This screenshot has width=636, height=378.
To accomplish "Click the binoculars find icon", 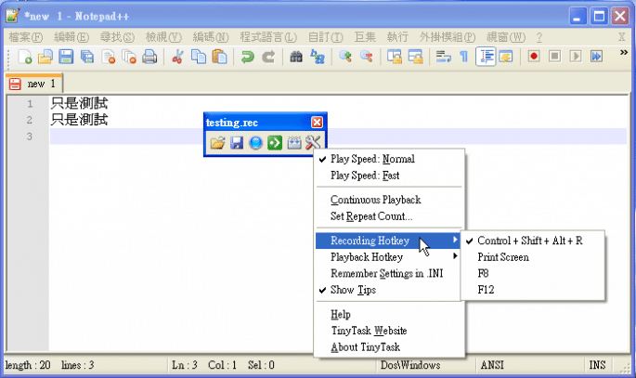I will pos(296,58).
